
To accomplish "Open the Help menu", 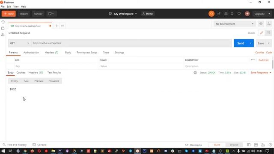I will (x=24, y=6).
